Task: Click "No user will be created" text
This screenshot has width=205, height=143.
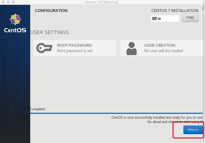Action: click(x=163, y=51)
